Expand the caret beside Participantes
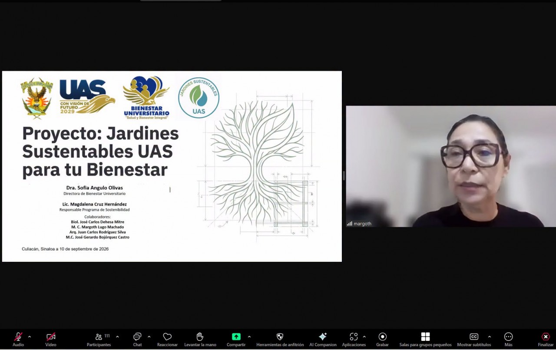Image resolution: width=556 pixels, height=350 pixels. coord(117,337)
